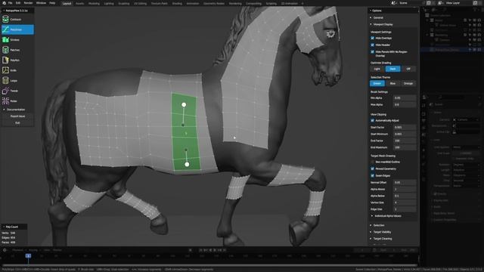The width and height of the screenshot is (484, 272).
Task: Open the Window menu
Action: 41,3
